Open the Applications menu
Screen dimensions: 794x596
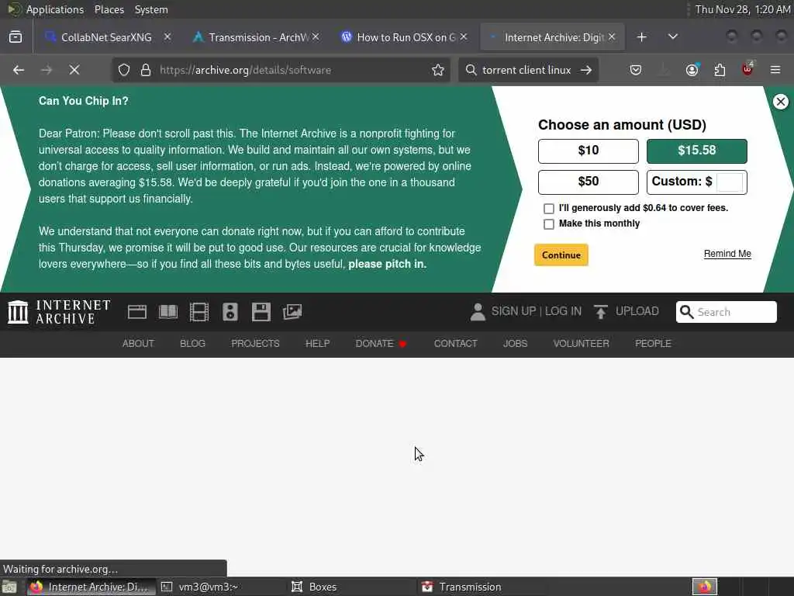(x=55, y=9)
